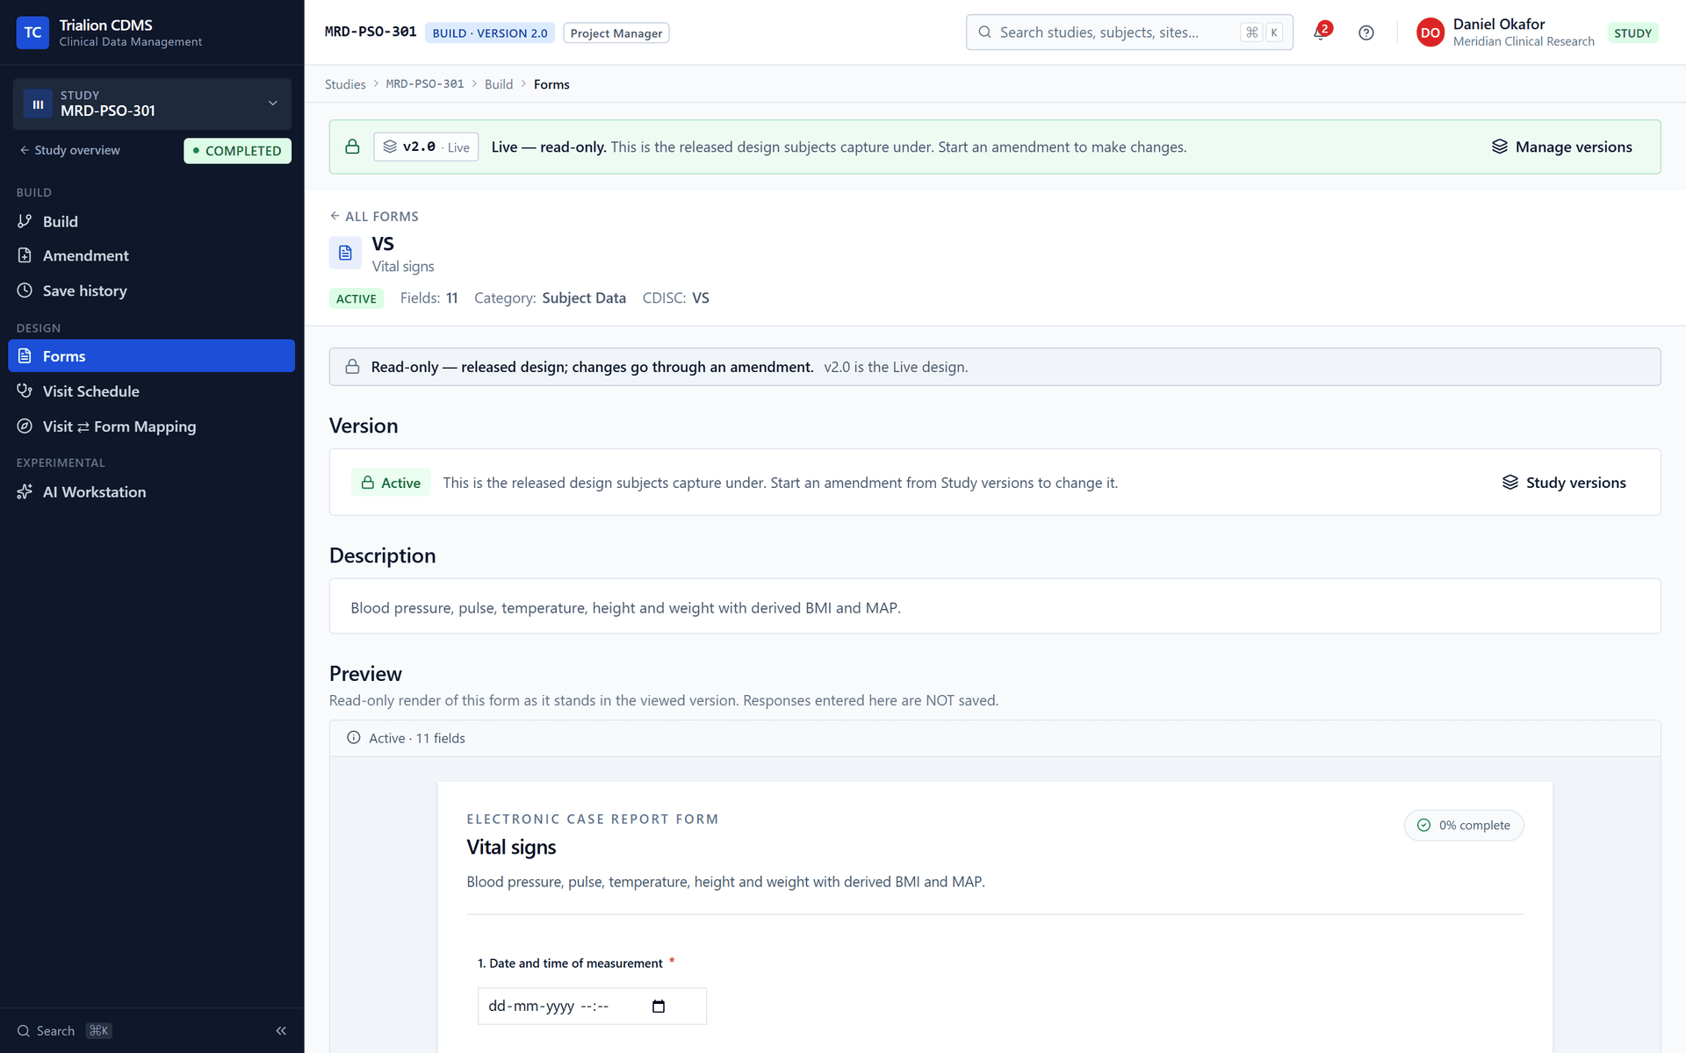Click the DO user avatar
The width and height of the screenshot is (1686, 1053).
(1430, 32)
